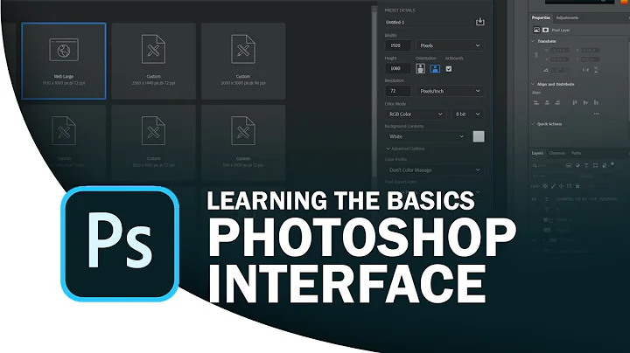Filter layers by shape layers icon
This screenshot has width=630, height=353.
point(596,165)
